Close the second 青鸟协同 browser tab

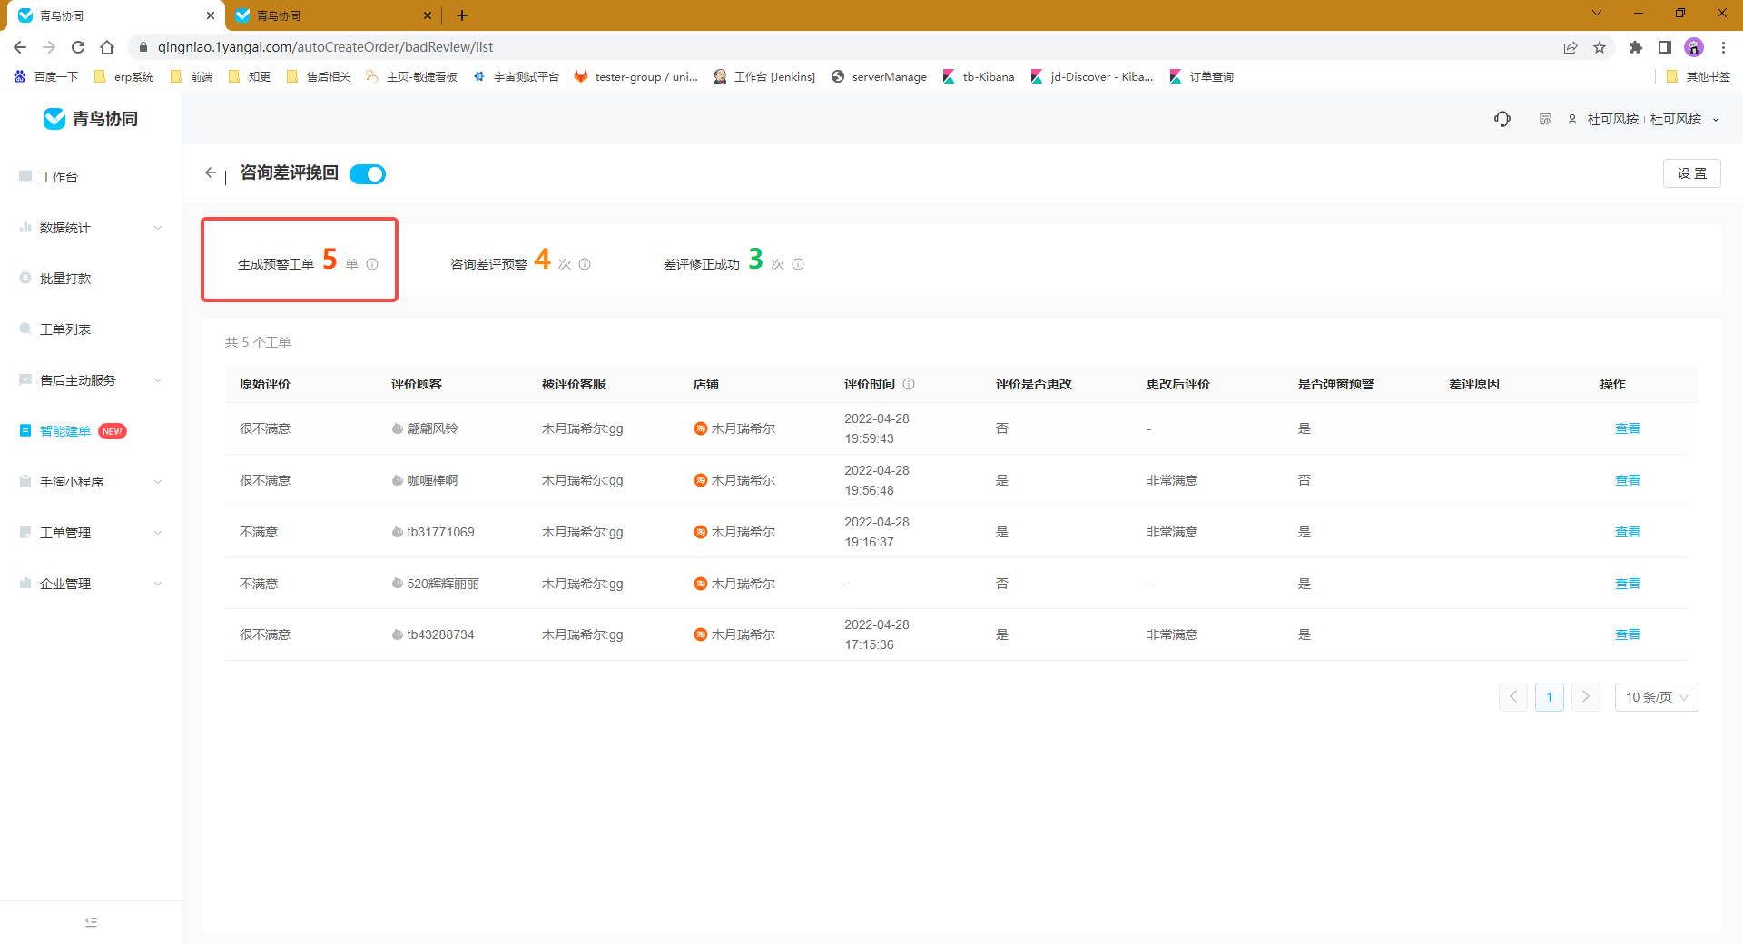coord(428,15)
